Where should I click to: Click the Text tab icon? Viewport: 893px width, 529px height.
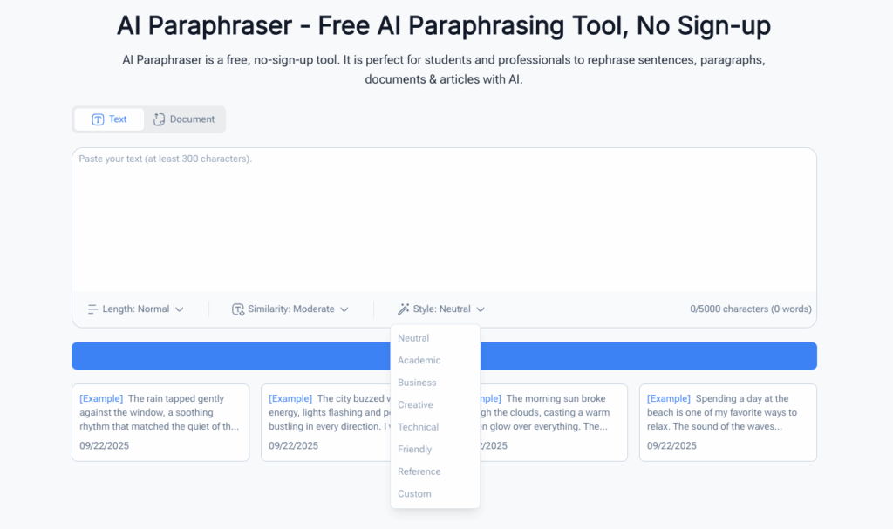pos(99,119)
